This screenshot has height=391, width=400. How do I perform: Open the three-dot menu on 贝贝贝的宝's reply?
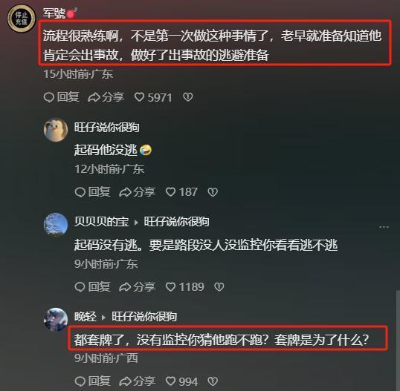[384, 227]
